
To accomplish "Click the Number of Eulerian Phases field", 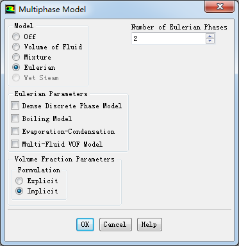I will [169, 38].
